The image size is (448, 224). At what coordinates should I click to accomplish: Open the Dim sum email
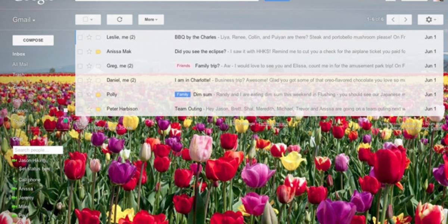click(x=259, y=94)
